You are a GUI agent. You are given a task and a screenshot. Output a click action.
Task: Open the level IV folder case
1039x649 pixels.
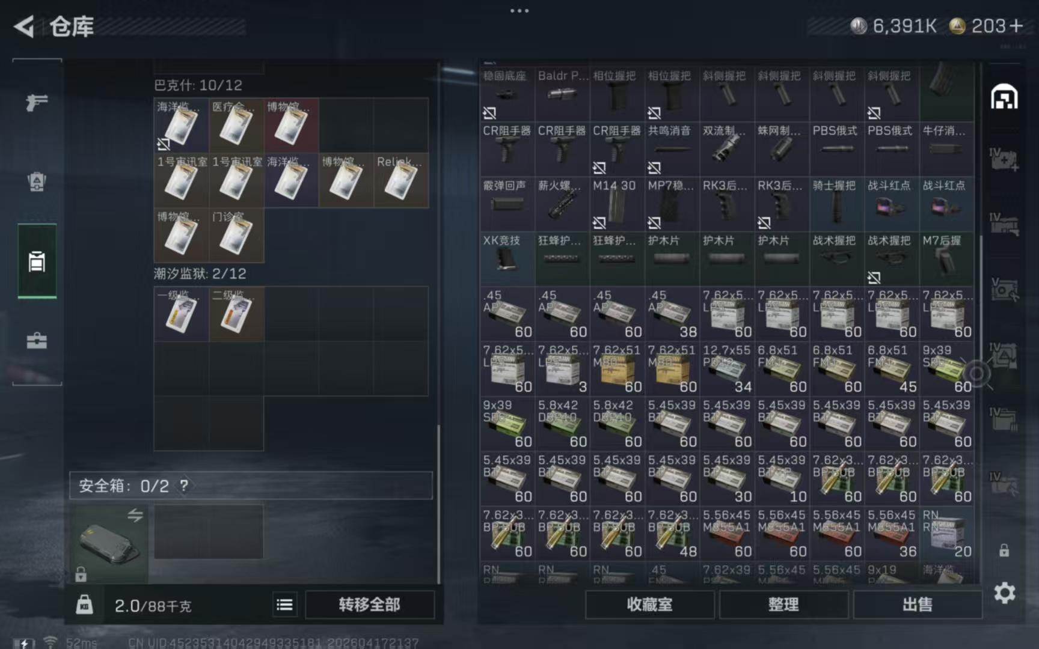(x=1004, y=419)
